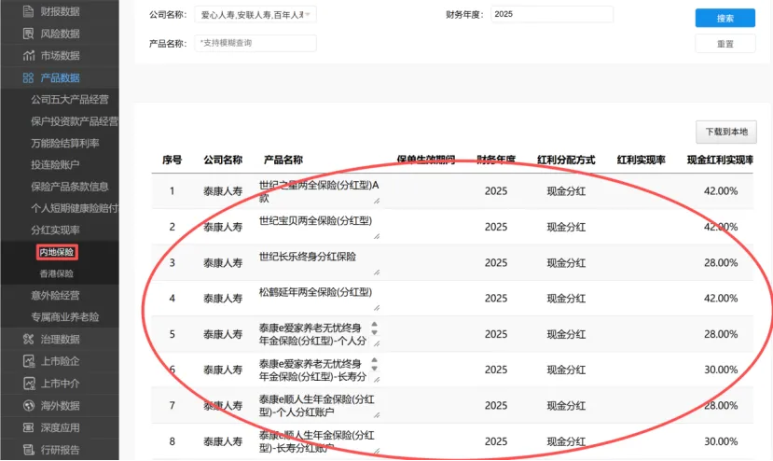Click the 产品数据 grid icon

tap(28, 77)
